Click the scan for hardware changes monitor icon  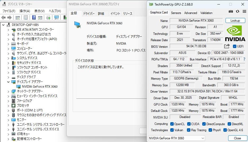57,17
